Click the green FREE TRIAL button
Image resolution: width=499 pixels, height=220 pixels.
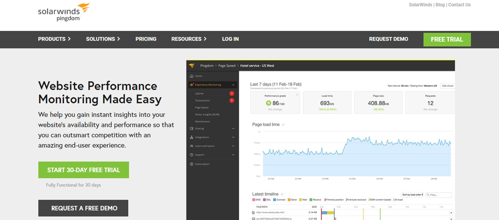(447, 39)
